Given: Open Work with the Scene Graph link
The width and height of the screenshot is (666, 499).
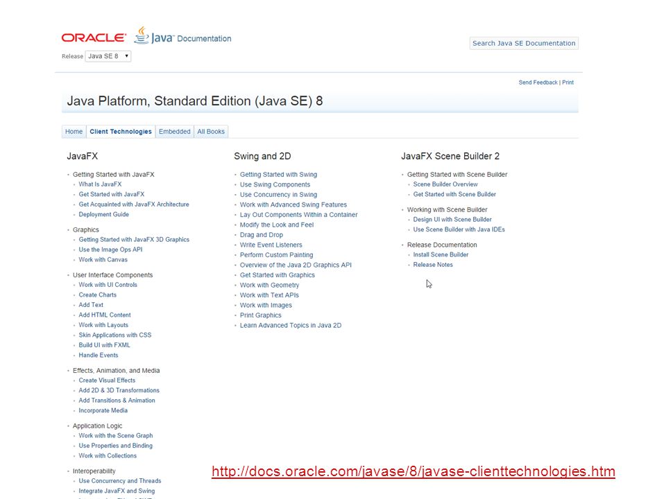Looking at the screenshot, I should (116, 435).
